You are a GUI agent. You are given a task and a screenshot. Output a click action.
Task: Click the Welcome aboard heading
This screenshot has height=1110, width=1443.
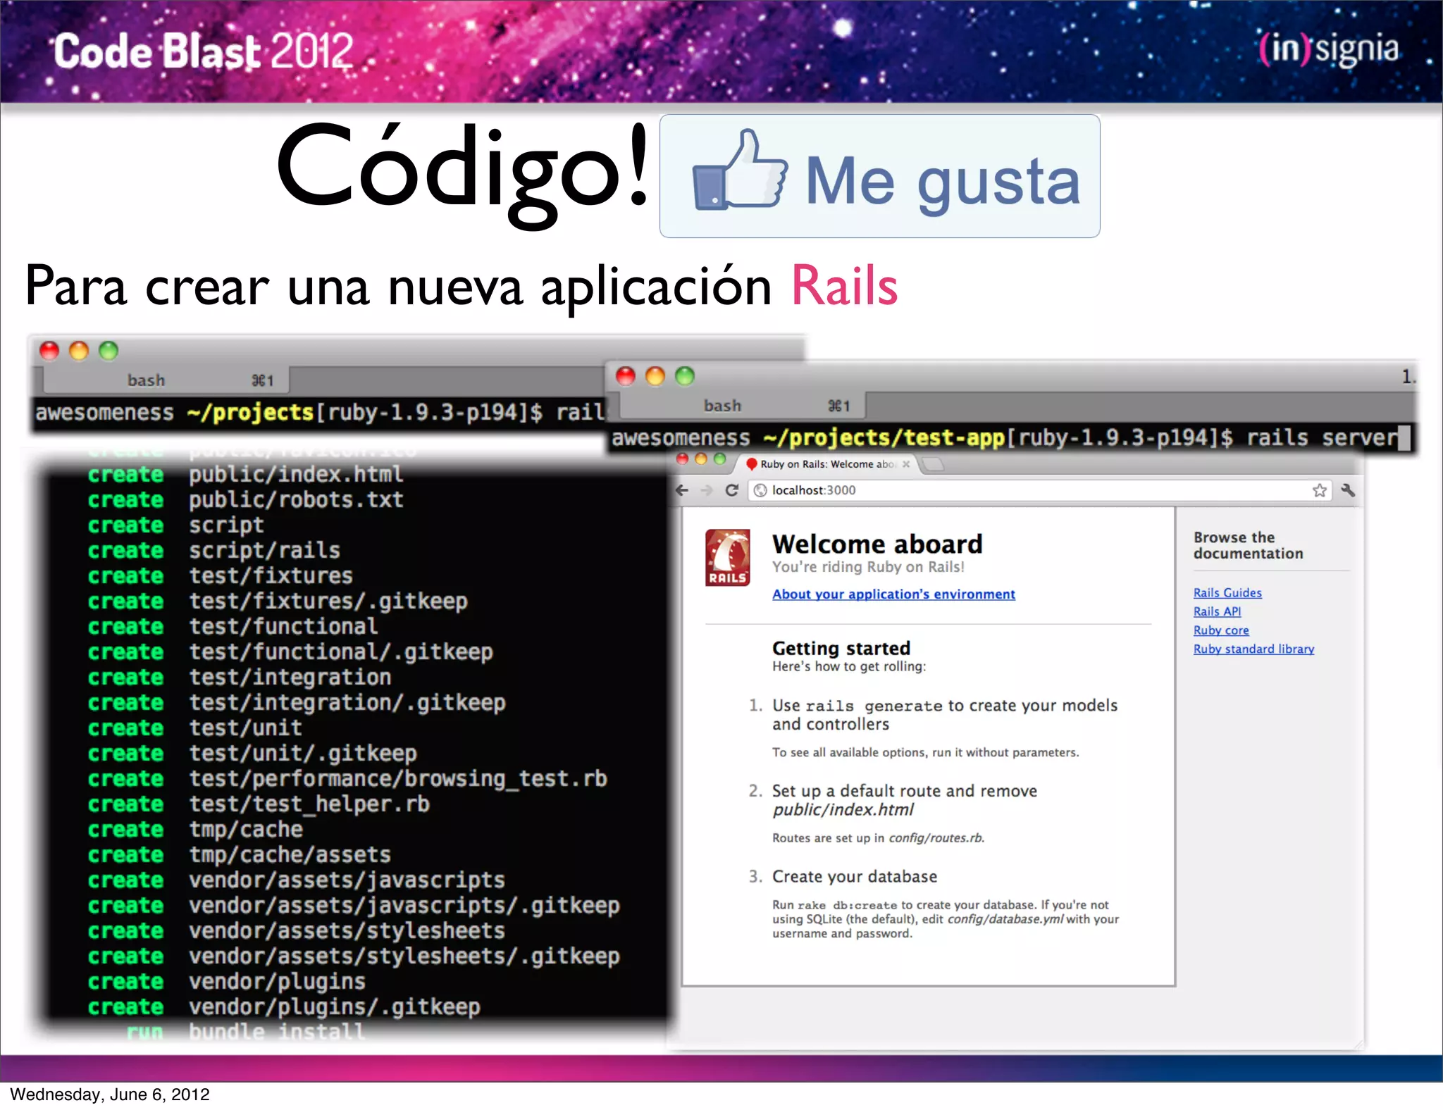(x=877, y=544)
